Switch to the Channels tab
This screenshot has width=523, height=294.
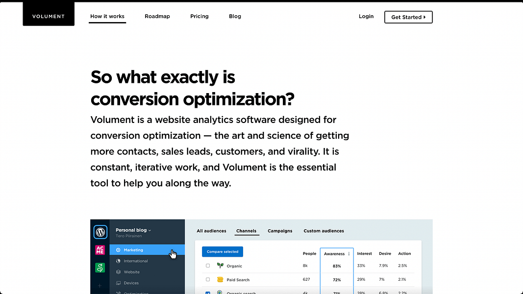[x=246, y=231]
